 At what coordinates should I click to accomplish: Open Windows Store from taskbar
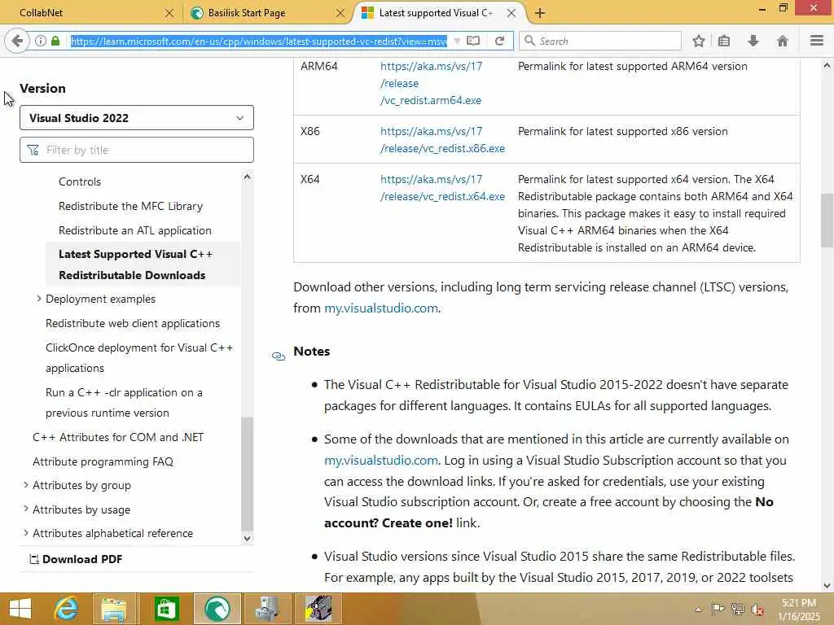tap(166, 609)
